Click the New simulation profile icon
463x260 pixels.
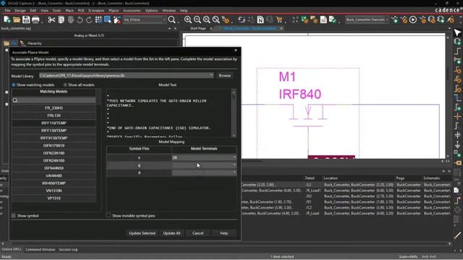tap(394, 19)
